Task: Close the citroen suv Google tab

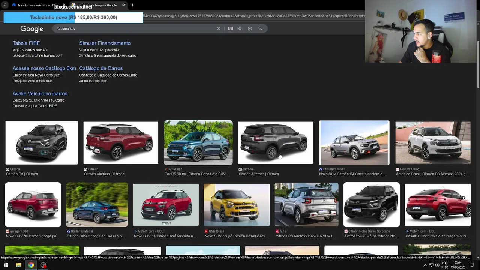Action: click(124, 5)
